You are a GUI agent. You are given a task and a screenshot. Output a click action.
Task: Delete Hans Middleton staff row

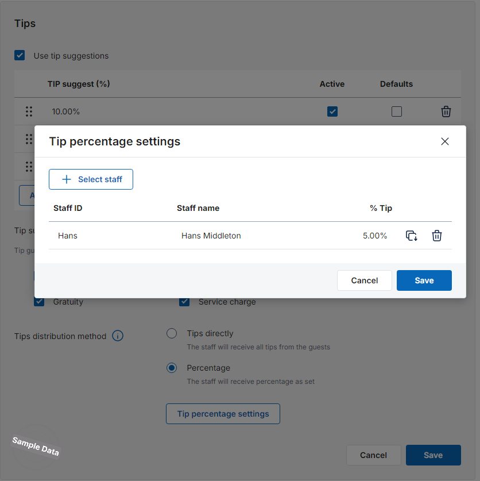coord(437,236)
